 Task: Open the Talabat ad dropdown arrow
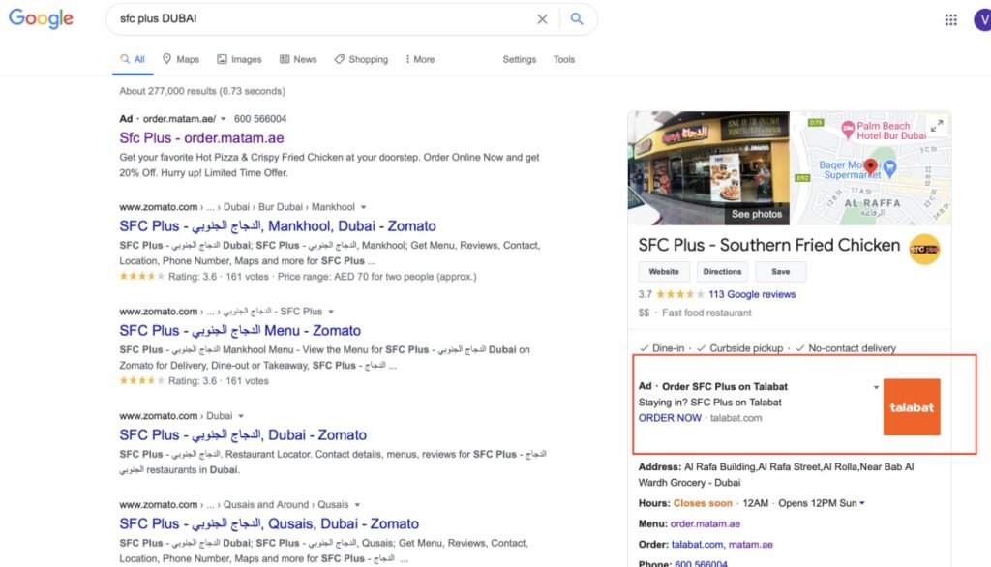pos(876,387)
